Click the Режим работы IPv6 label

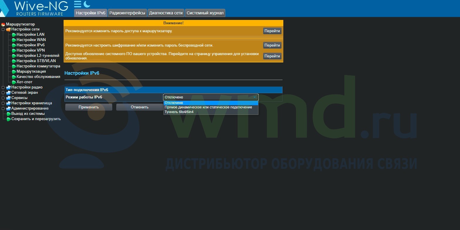(84, 97)
